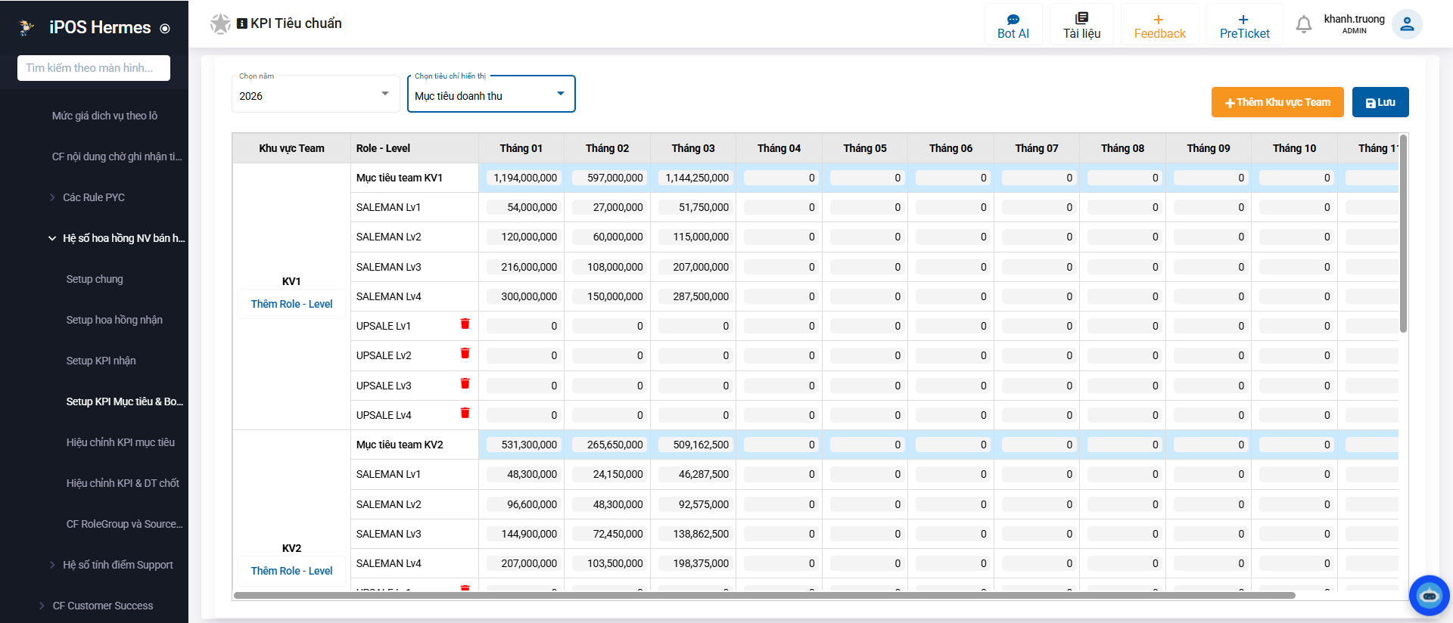
Task: Click the KV1 team area label
Action: pos(291,281)
